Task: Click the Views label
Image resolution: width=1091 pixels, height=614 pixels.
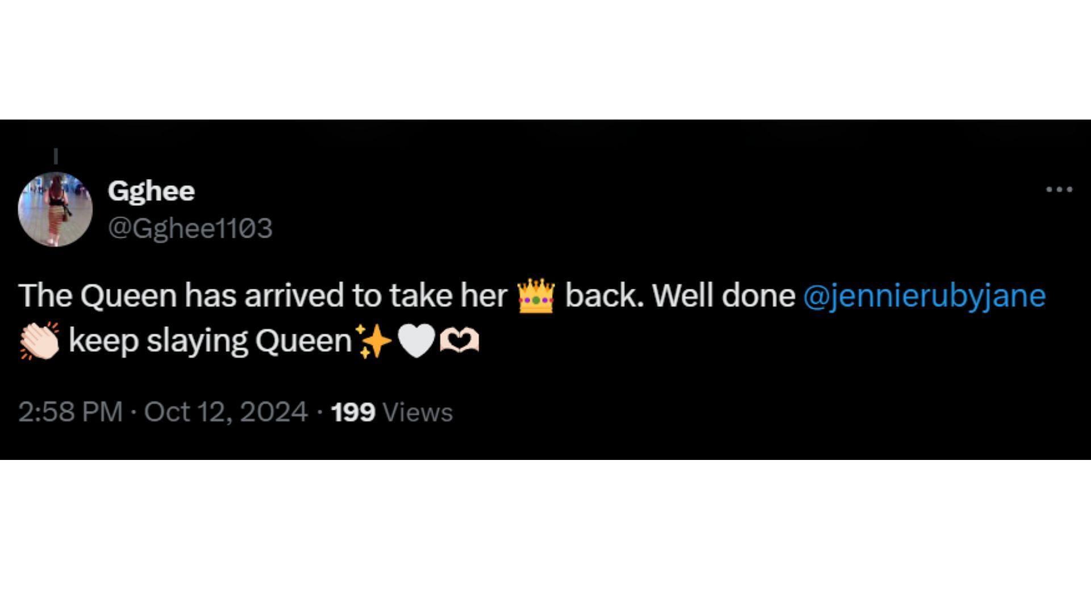Action: [x=418, y=412]
